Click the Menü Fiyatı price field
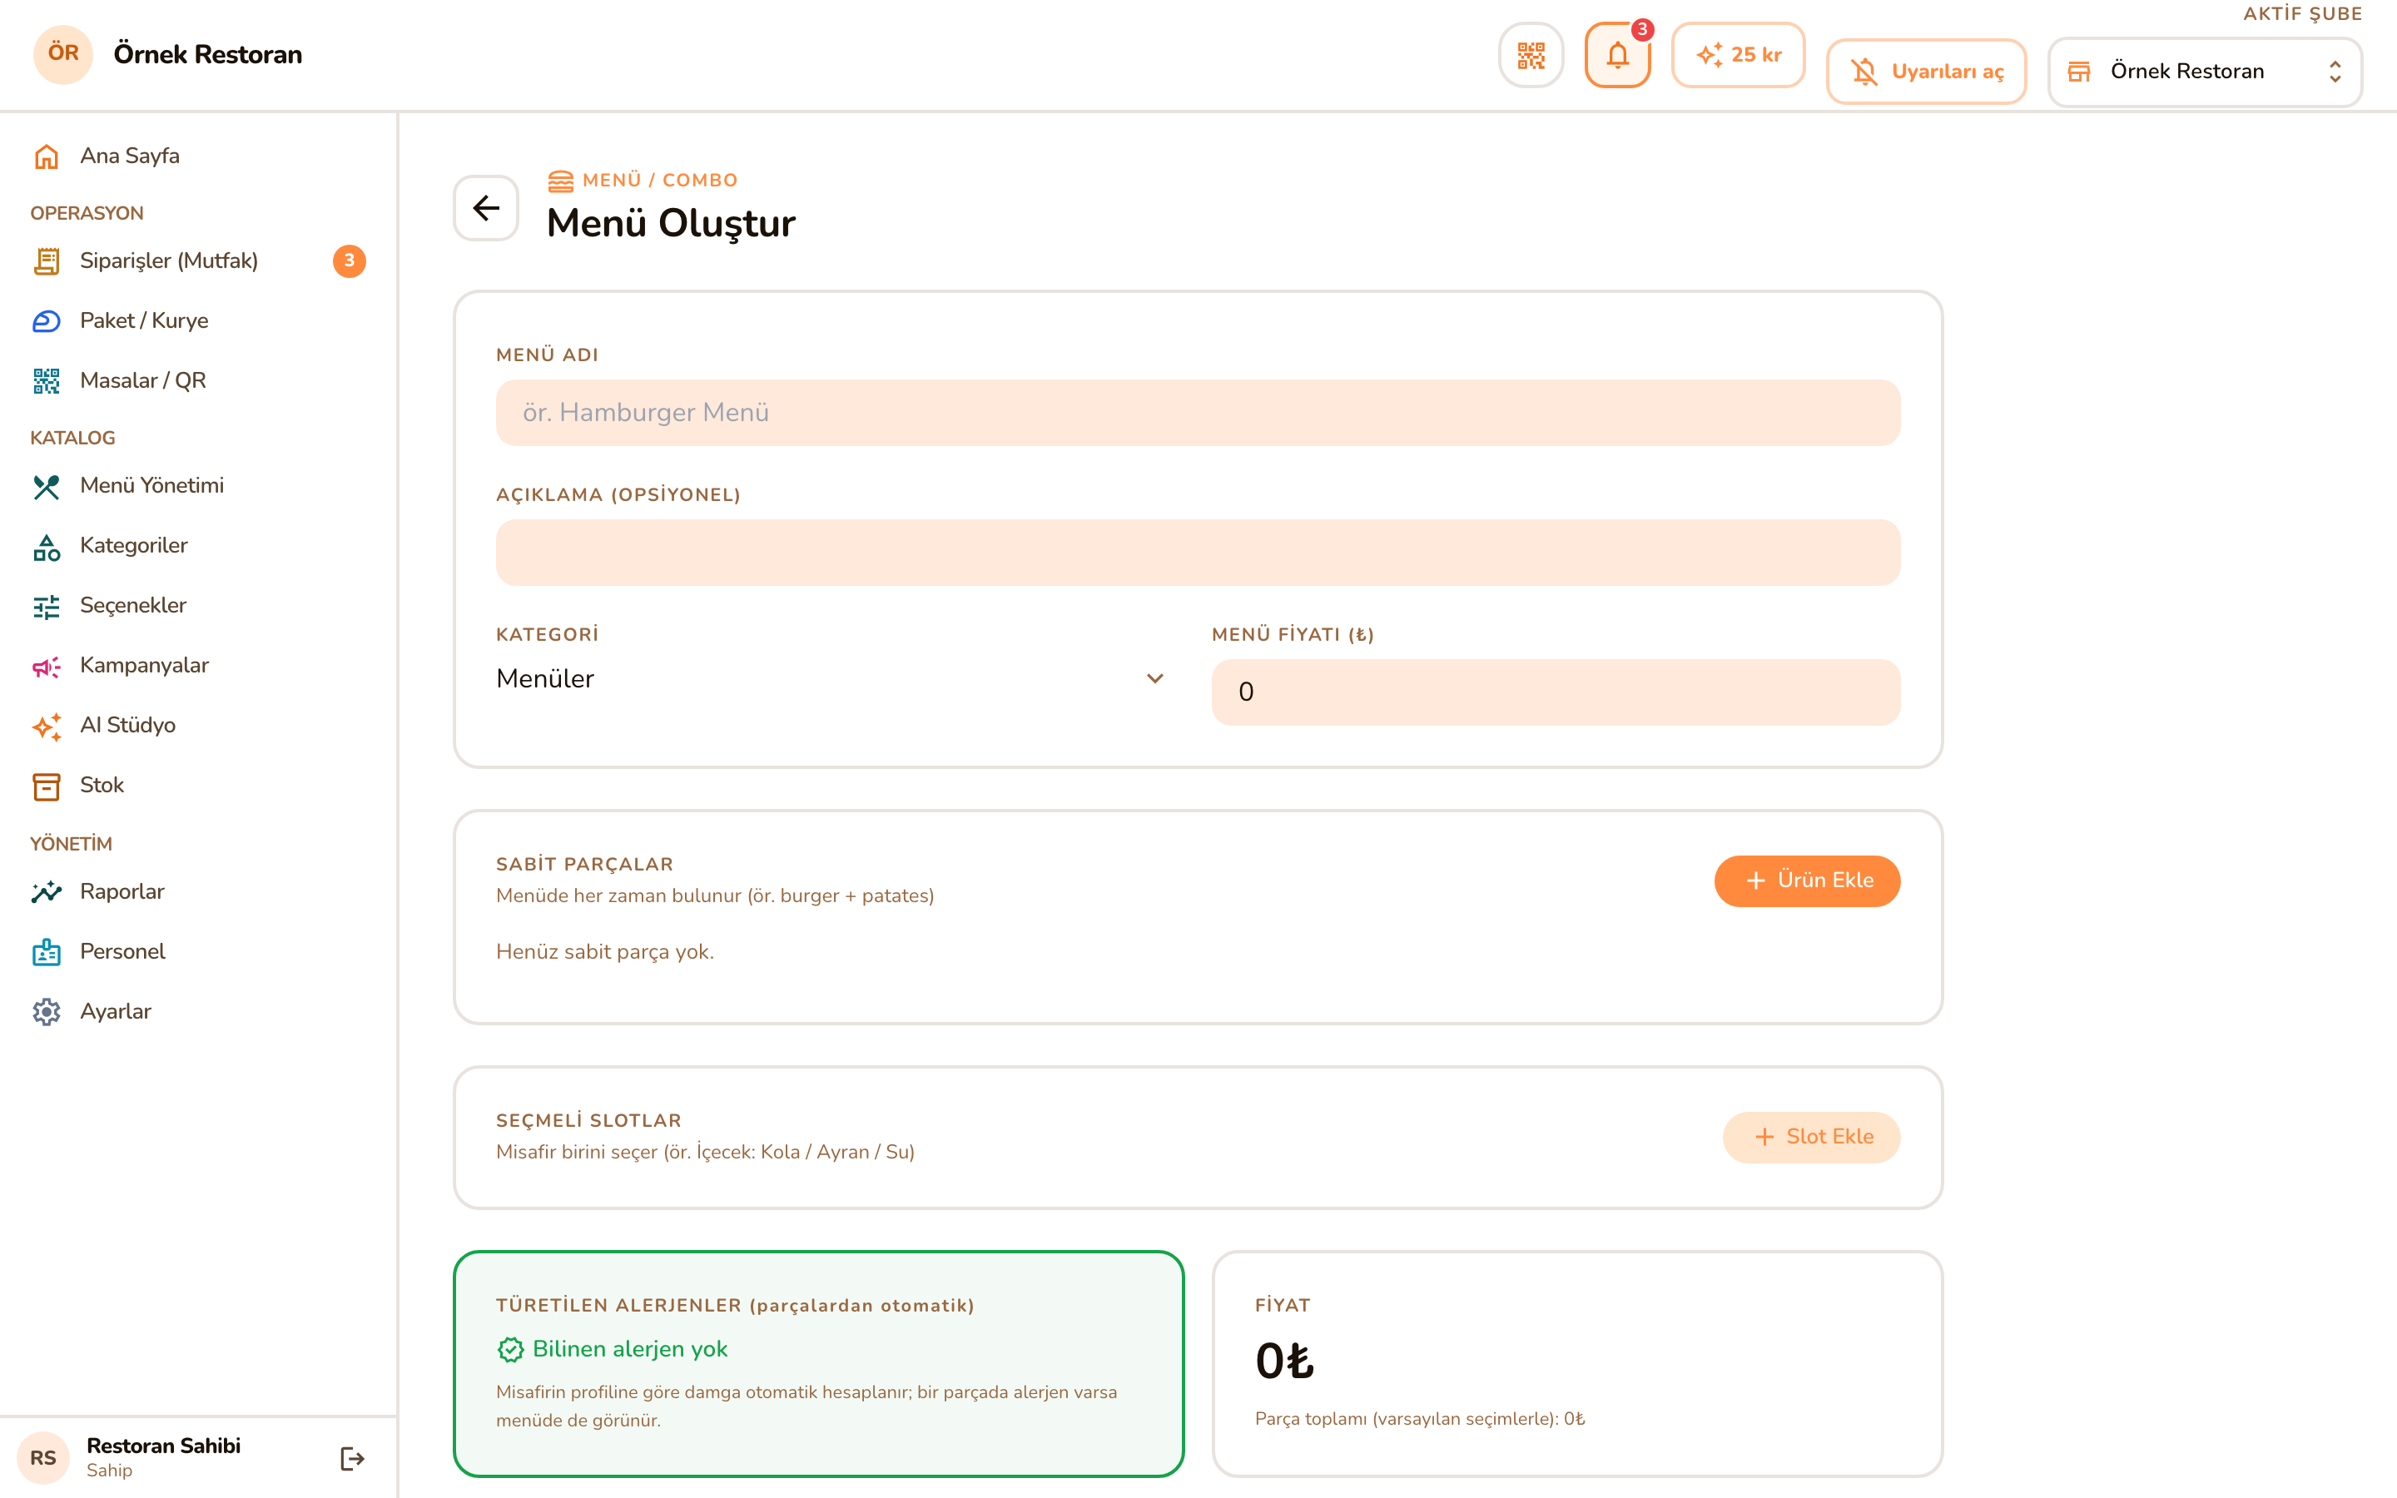This screenshot has width=2397, height=1498. pyautogui.click(x=1555, y=692)
